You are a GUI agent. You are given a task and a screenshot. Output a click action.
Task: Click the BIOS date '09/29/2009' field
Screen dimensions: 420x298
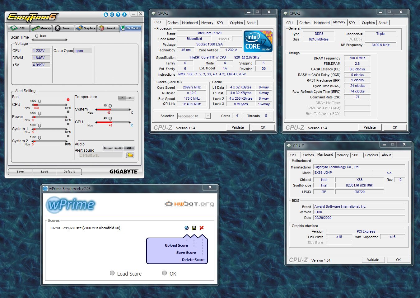coord(359,218)
